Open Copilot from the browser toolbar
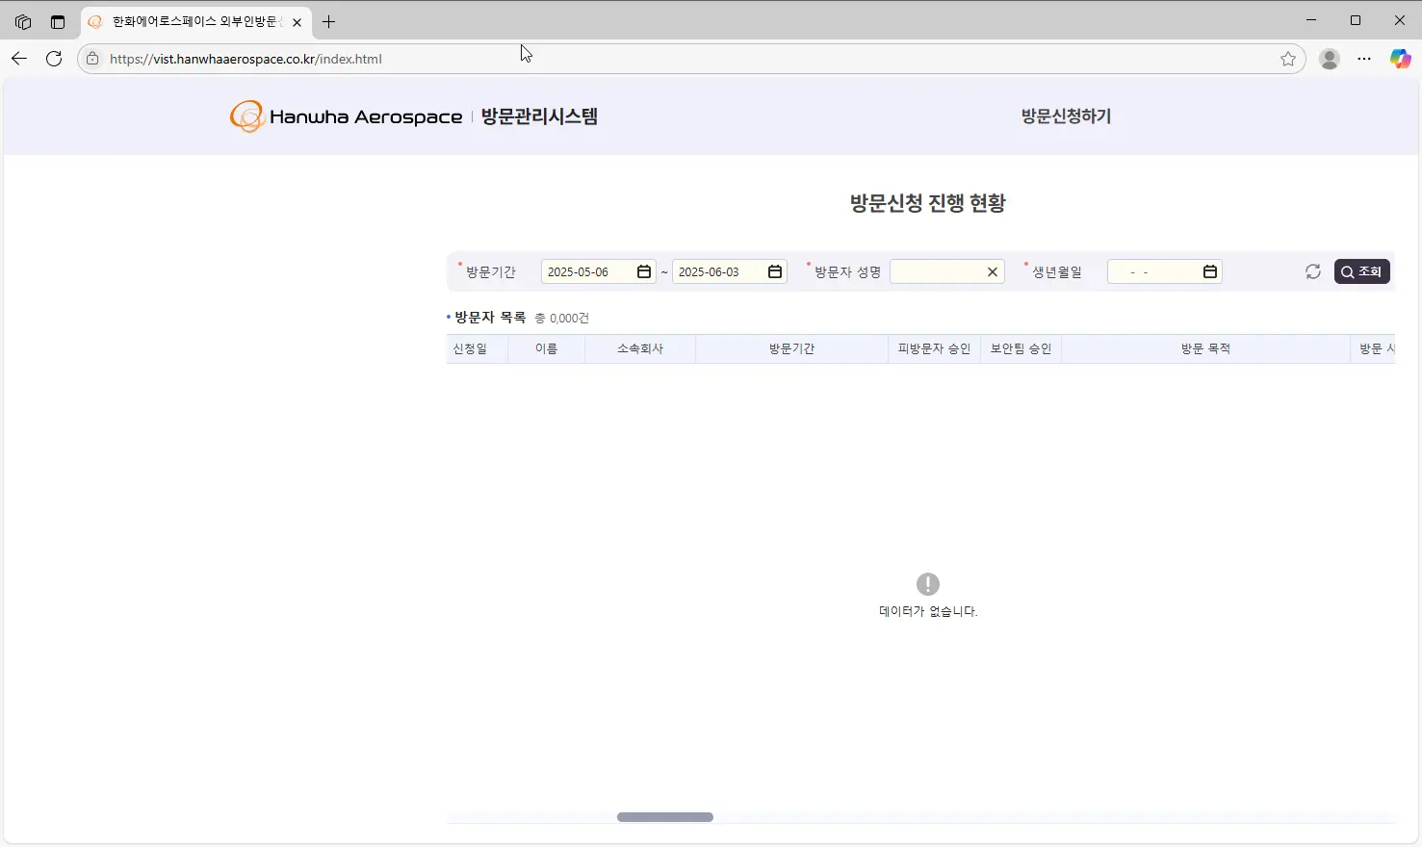The width and height of the screenshot is (1422, 847). pyautogui.click(x=1400, y=58)
